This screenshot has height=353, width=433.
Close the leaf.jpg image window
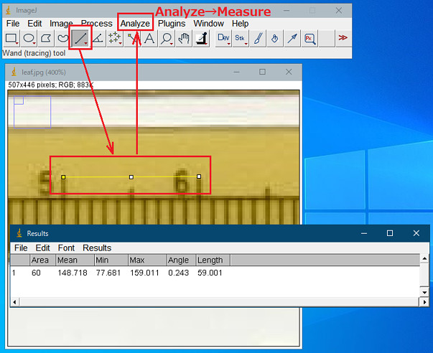289,72
